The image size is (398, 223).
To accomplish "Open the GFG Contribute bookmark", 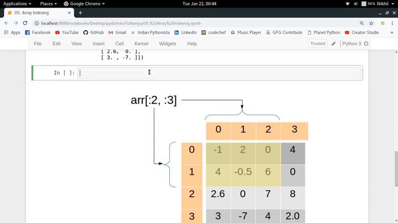I will tap(284, 32).
